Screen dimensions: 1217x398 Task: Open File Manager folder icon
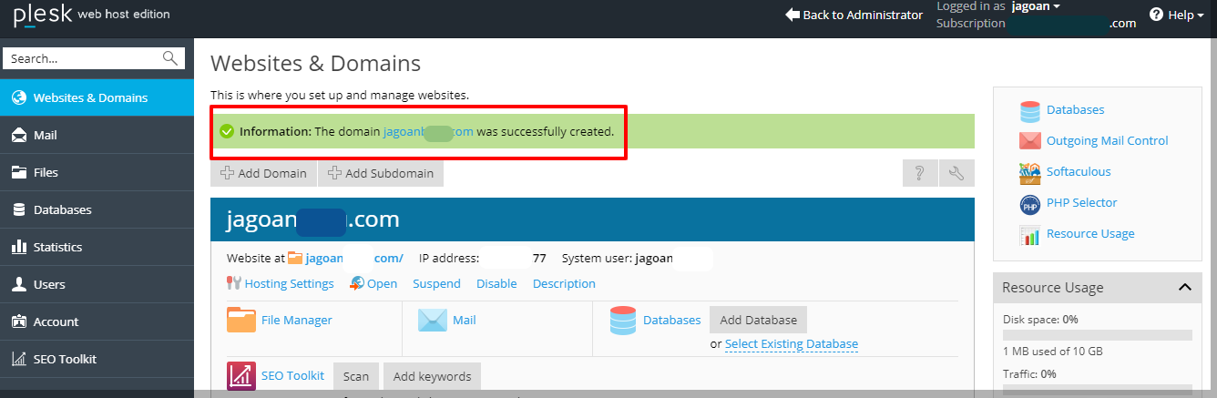click(x=241, y=320)
